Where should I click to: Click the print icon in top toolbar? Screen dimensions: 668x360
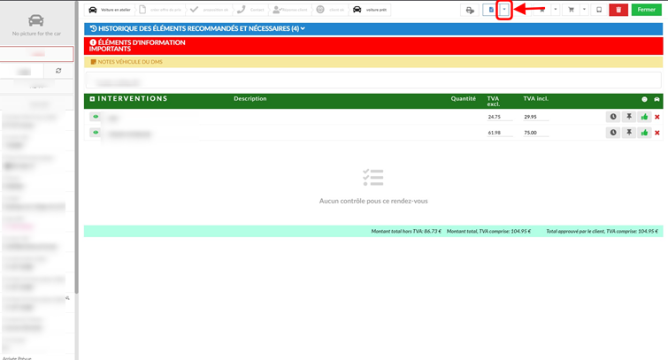point(470,10)
